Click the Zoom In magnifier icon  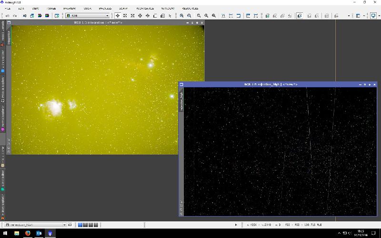[x=181, y=16]
